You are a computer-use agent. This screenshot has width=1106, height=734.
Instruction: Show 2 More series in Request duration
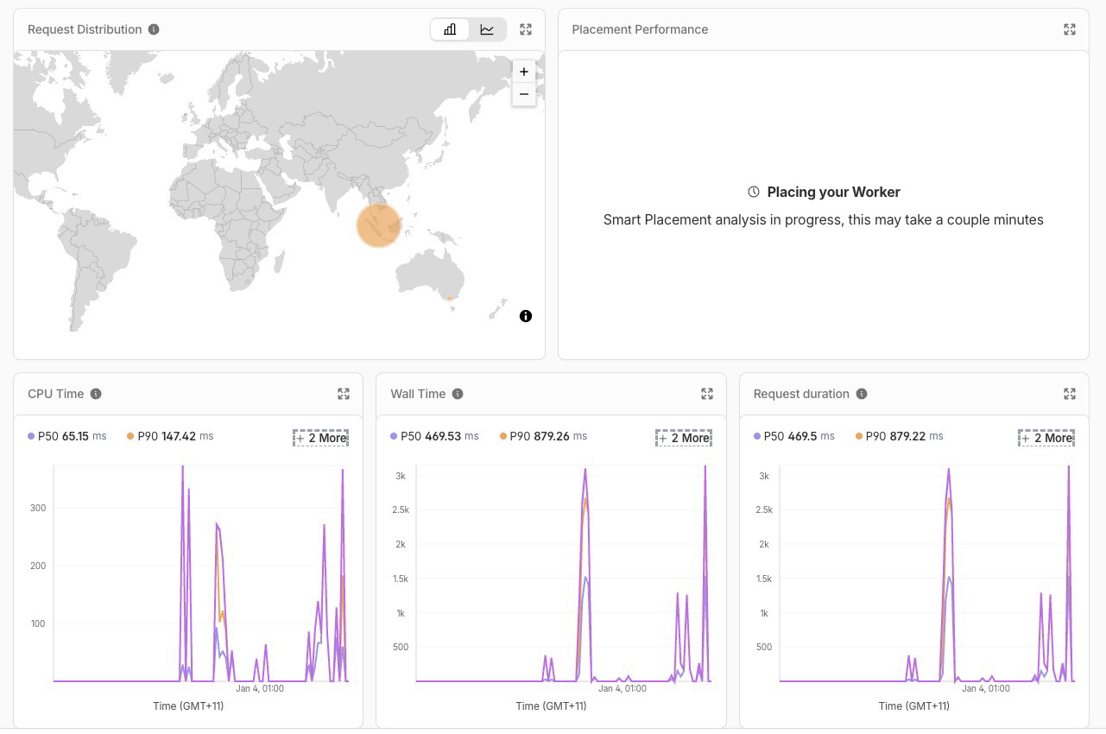[x=1046, y=438]
